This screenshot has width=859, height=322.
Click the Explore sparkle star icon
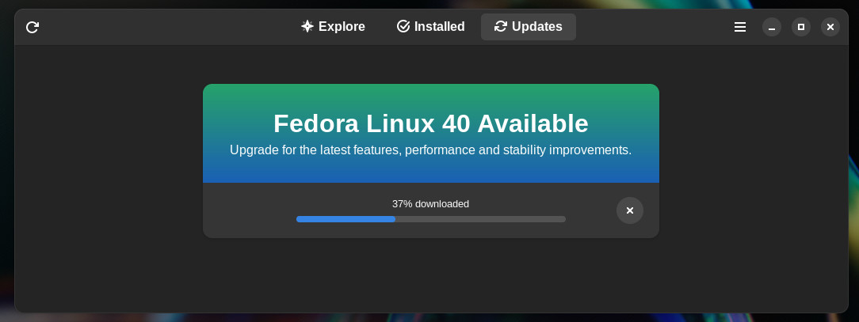(x=307, y=26)
